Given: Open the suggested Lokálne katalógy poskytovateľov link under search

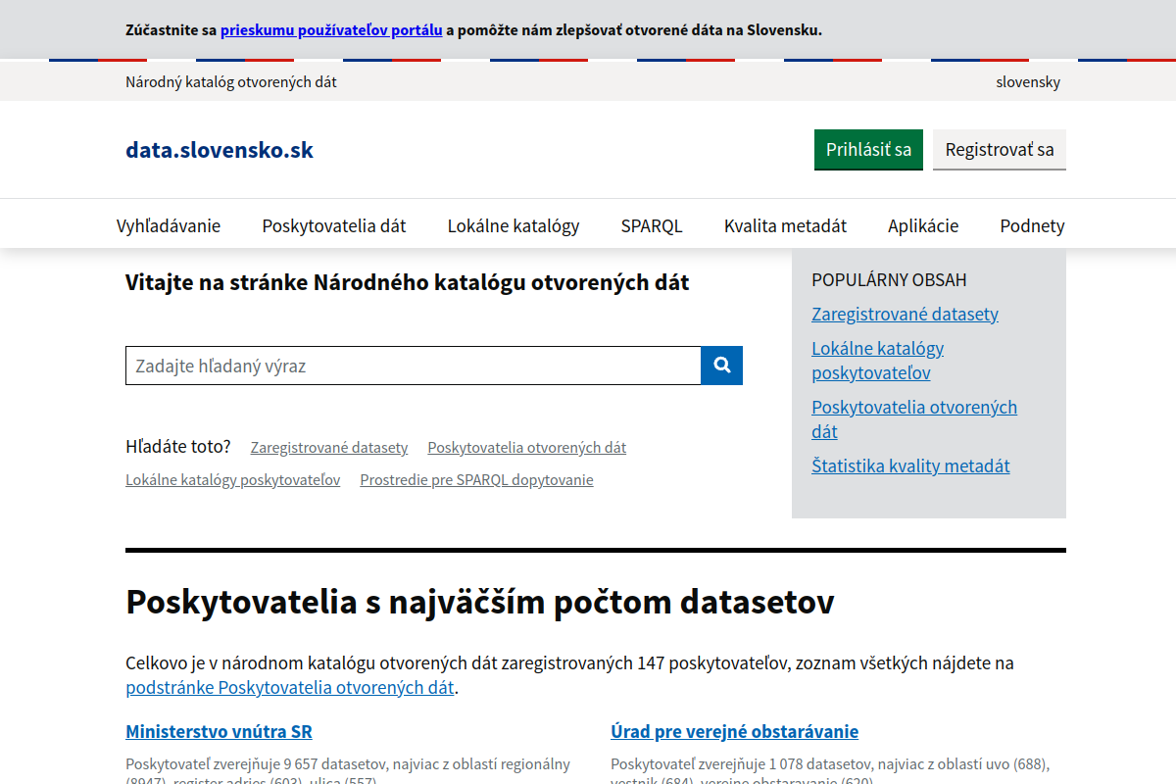Looking at the screenshot, I should (x=233, y=480).
